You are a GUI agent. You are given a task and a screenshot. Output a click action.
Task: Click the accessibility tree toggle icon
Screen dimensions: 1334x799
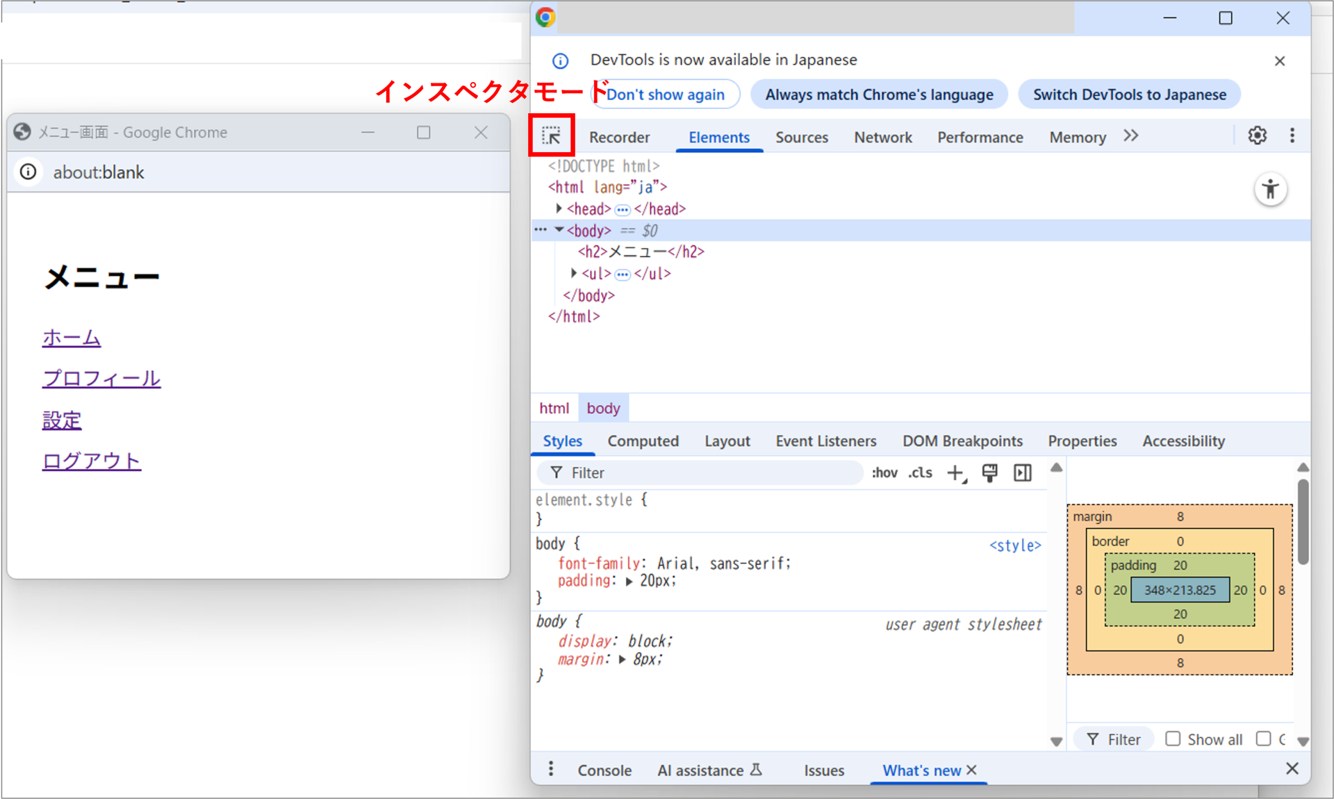[1270, 190]
